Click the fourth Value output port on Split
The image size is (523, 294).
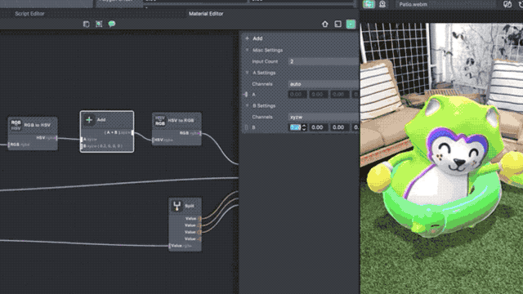tap(199, 238)
